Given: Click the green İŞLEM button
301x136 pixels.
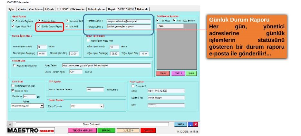Looking at the screenshot, I should click(191, 73).
